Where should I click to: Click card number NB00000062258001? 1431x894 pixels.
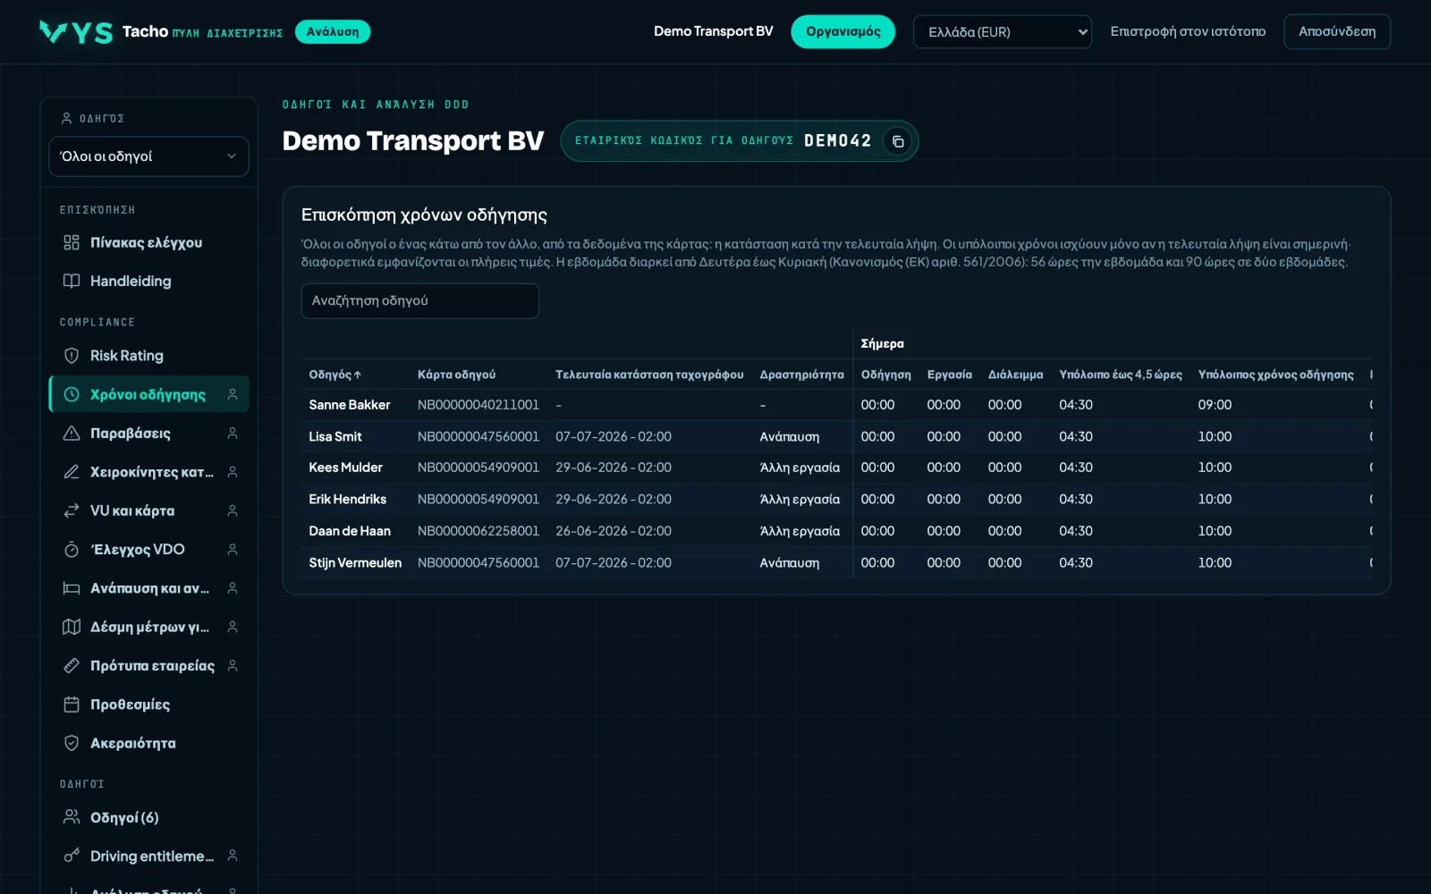478,531
